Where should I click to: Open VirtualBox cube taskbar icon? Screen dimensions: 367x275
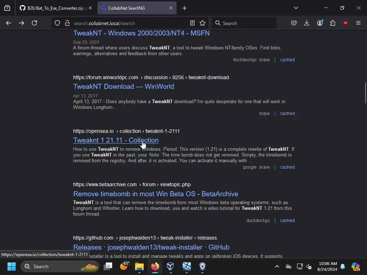tap(171, 266)
